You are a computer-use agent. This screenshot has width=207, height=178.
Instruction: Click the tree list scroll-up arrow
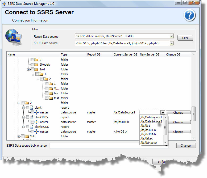194,54
